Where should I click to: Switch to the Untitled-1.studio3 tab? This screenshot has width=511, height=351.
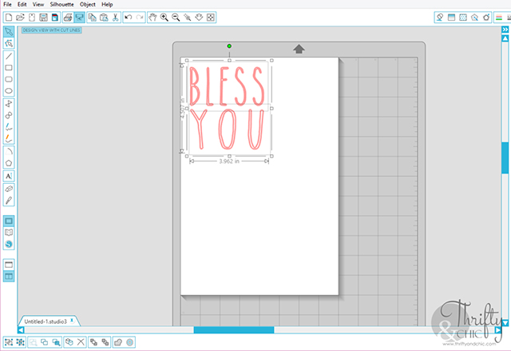tap(46, 321)
